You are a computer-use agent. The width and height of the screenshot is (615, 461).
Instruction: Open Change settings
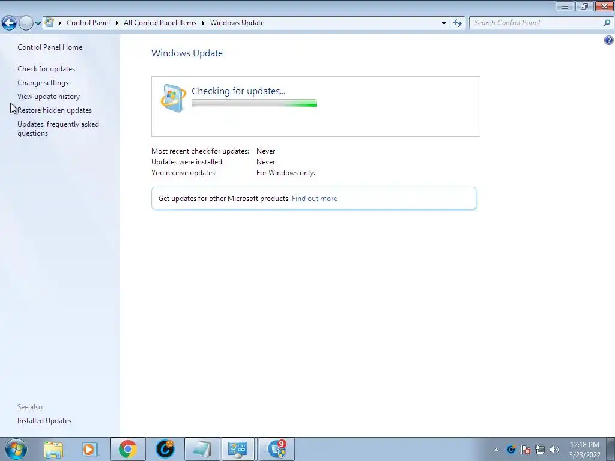pos(43,83)
